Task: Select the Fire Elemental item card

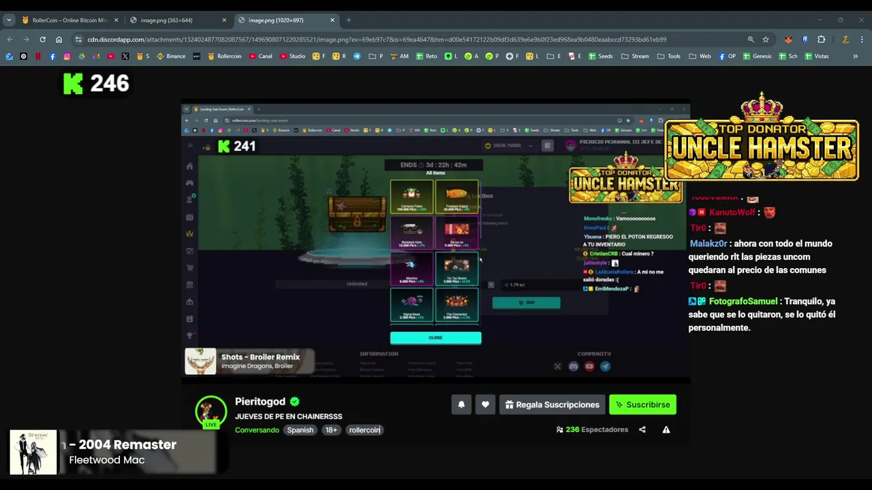Action: [456, 304]
